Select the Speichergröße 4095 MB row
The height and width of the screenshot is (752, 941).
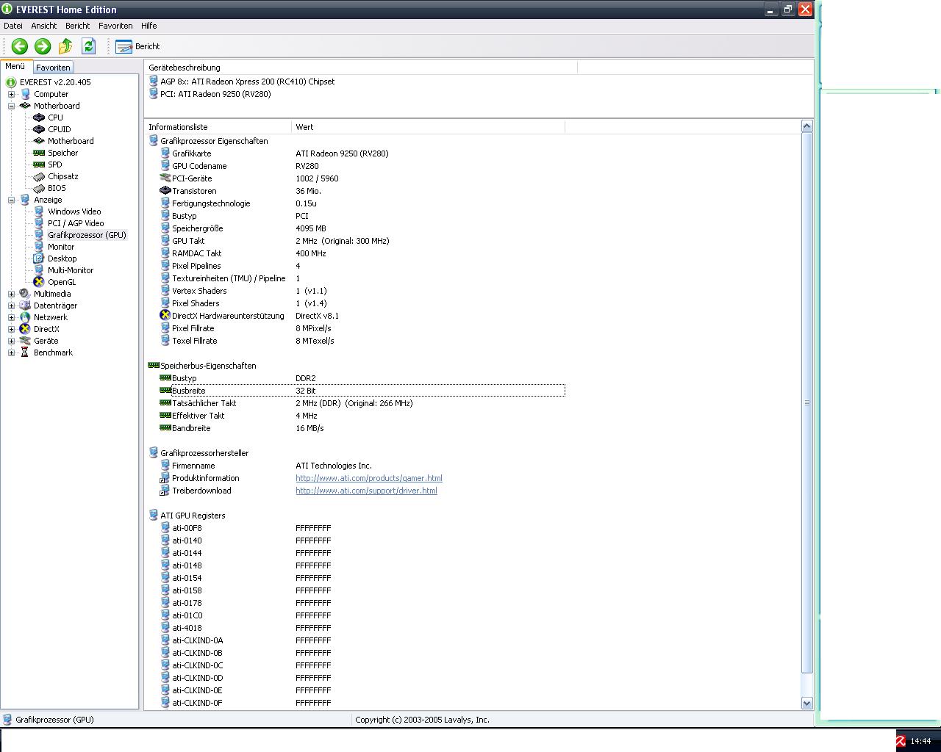pos(362,228)
